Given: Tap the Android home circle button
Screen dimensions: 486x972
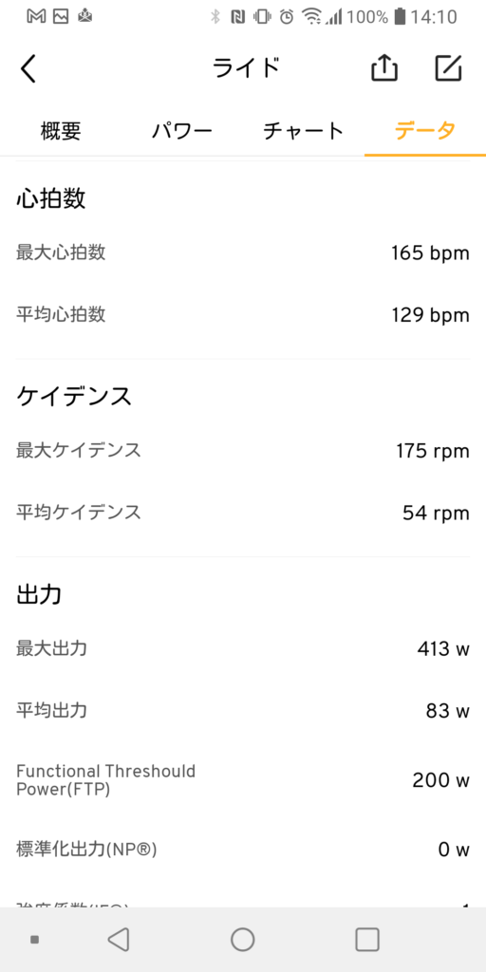Looking at the screenshot, I should (x=243, y=940).
